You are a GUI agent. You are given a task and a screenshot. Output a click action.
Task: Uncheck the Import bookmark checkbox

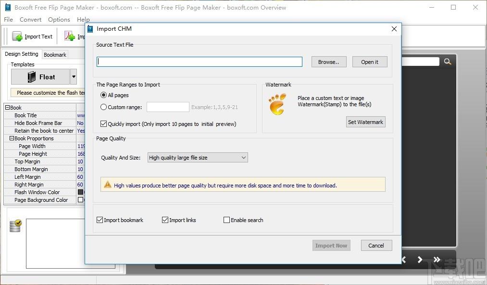tap(100, 220)
